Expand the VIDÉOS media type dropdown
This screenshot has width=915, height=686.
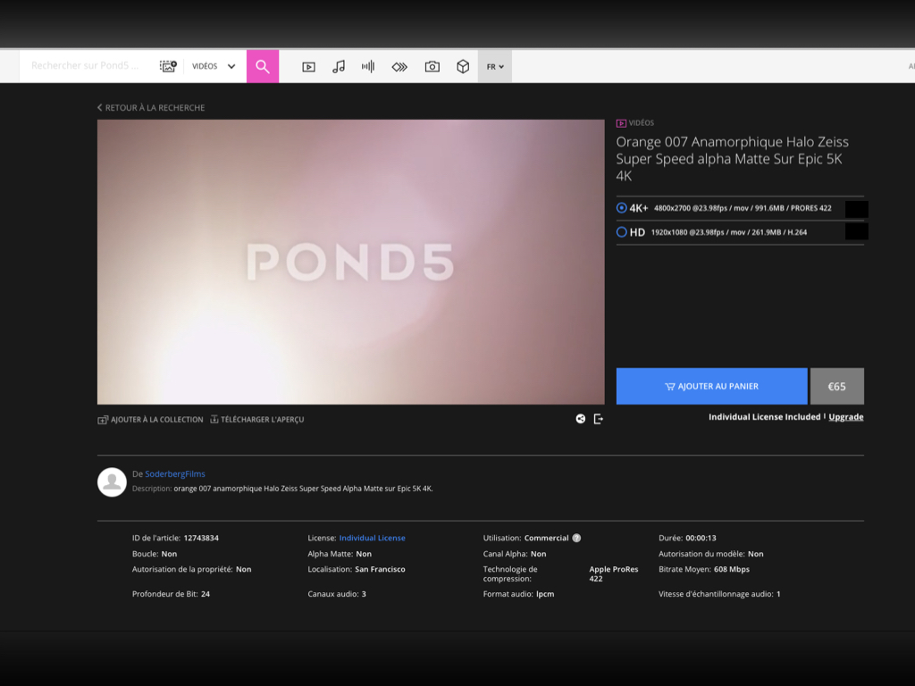pyautogui.click(x=214, y=66)
